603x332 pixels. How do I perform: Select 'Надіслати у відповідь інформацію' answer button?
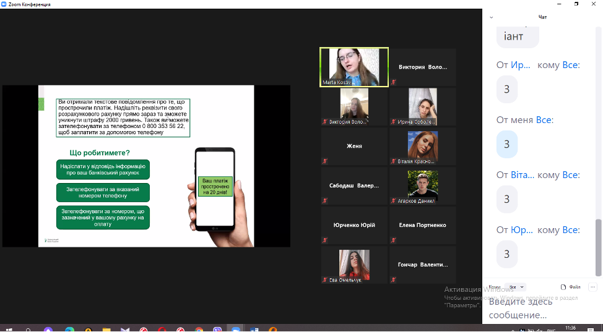pyautogui.click(x=103, y=169)
